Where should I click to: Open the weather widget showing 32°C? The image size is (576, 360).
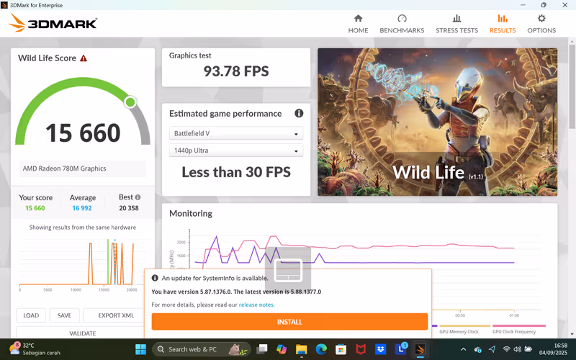pos(35,349)
